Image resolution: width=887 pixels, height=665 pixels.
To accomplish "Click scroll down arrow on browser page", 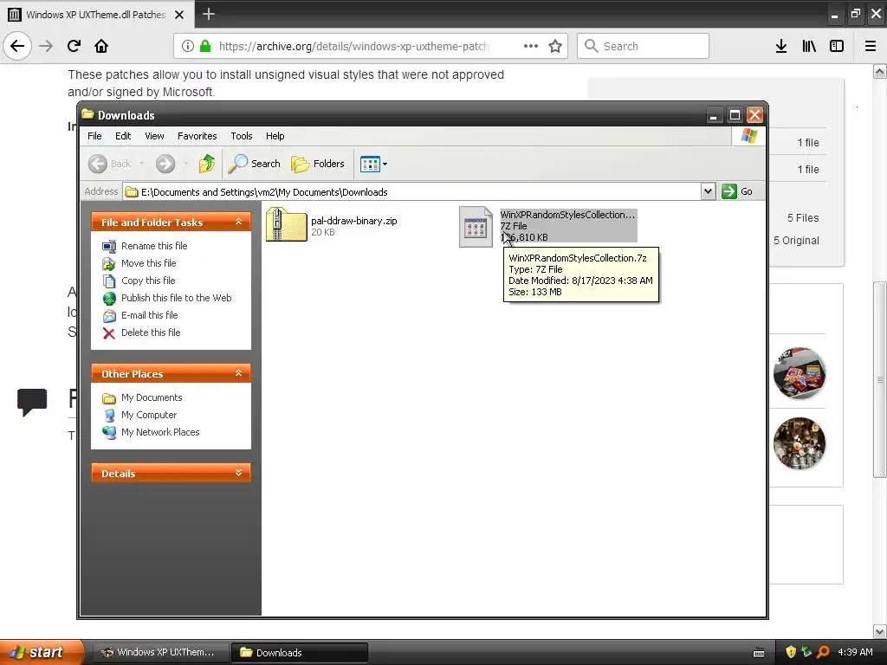I will (x=880, y=631).
